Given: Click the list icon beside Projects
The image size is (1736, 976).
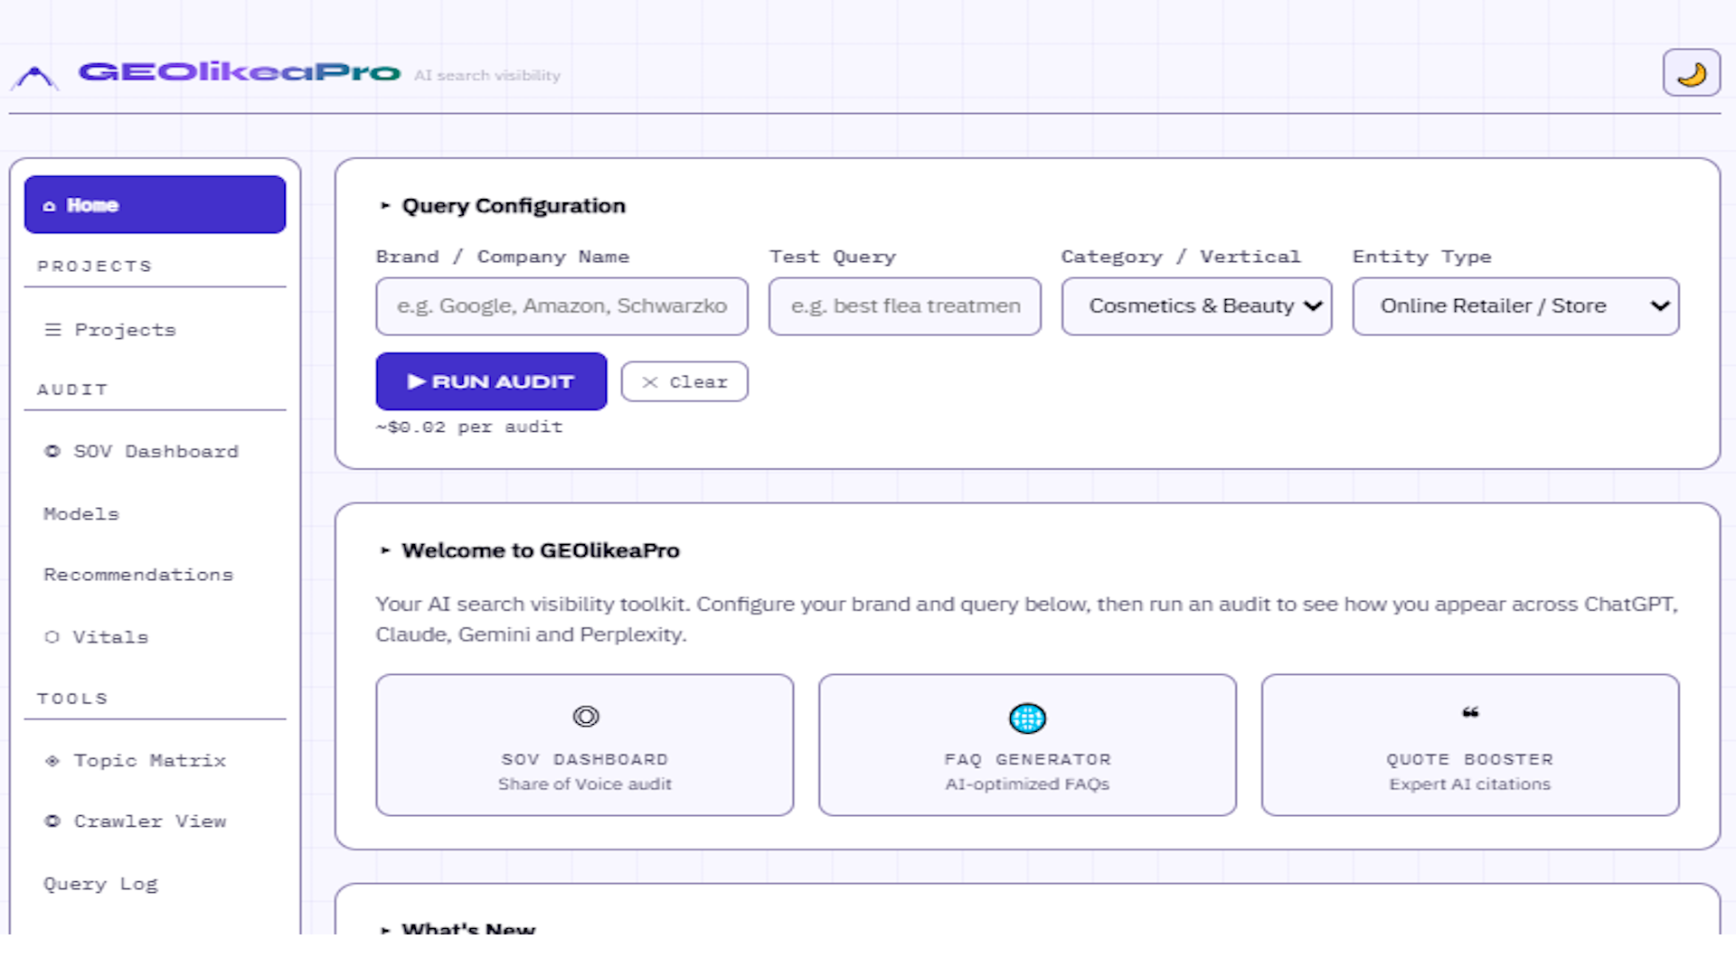Looking at the screenshot, I should pyautogui.click(x=53, y=330).
